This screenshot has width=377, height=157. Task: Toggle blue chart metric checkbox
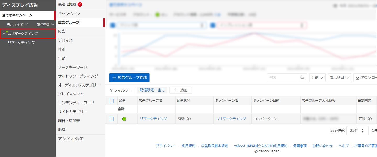point(113,25)
